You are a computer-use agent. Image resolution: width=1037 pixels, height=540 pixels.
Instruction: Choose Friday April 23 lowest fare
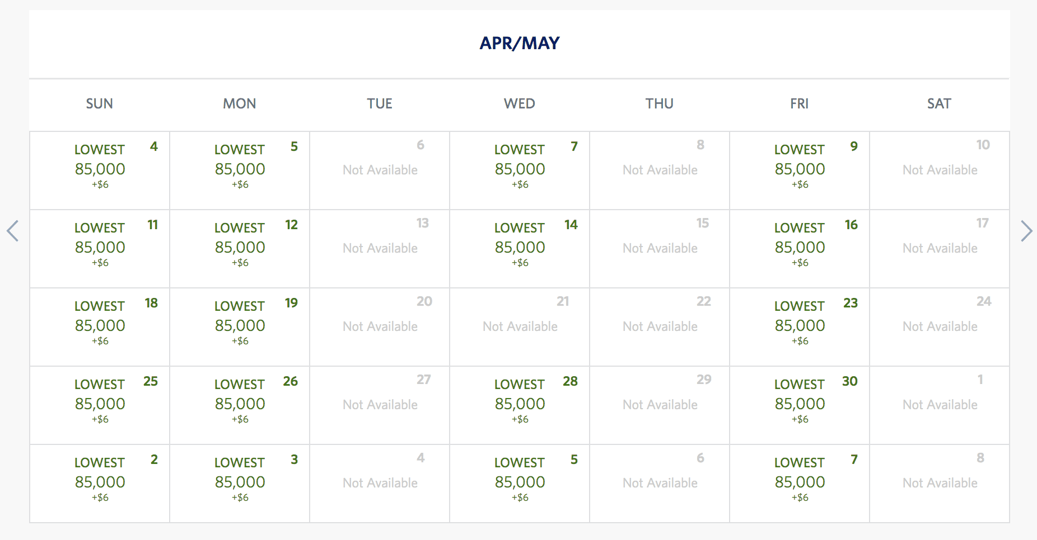pos(799,327)
